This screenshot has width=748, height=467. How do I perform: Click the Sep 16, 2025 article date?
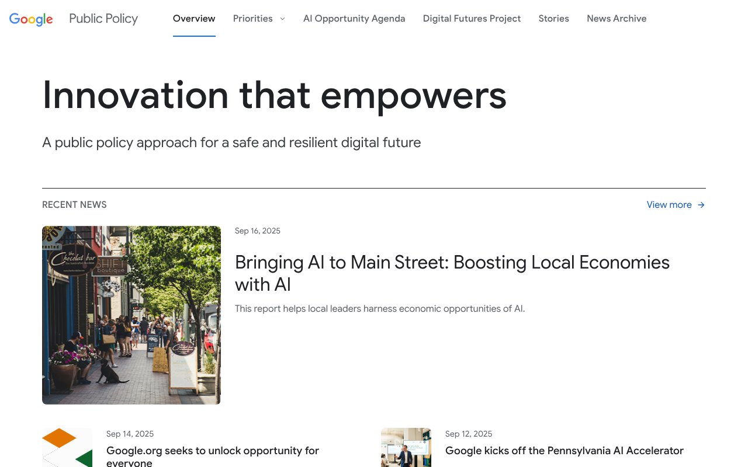(258, 231)
